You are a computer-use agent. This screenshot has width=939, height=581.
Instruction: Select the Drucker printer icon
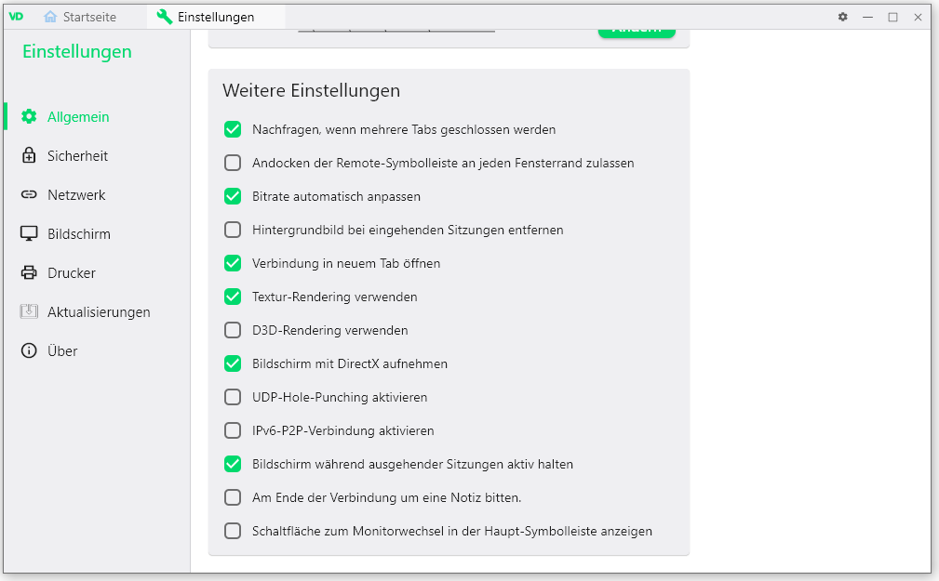[x=29, y=273]
